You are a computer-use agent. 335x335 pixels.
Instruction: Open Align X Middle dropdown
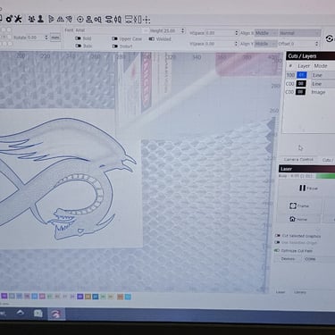[265, 33]
